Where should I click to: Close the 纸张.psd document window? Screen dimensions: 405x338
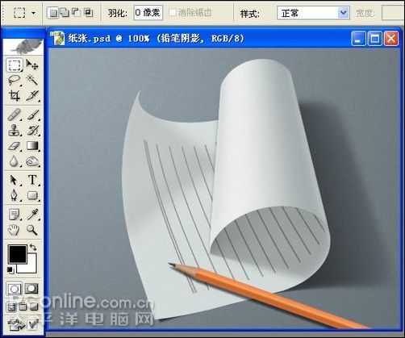391,39
